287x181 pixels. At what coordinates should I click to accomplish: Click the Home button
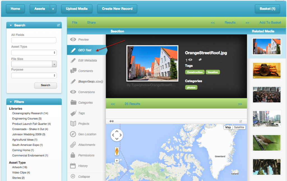coord(15,9)
